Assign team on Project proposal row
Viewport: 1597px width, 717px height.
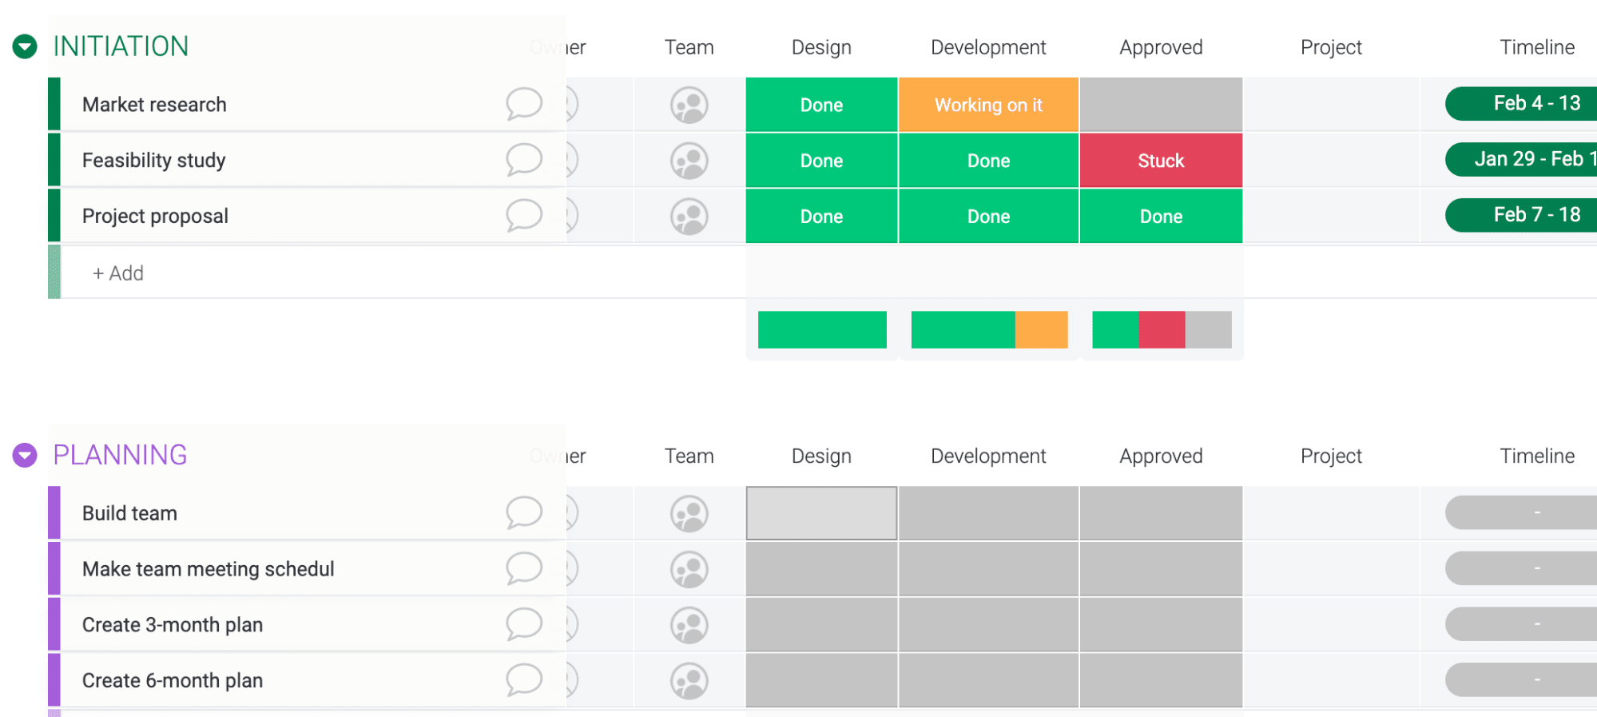689,217
